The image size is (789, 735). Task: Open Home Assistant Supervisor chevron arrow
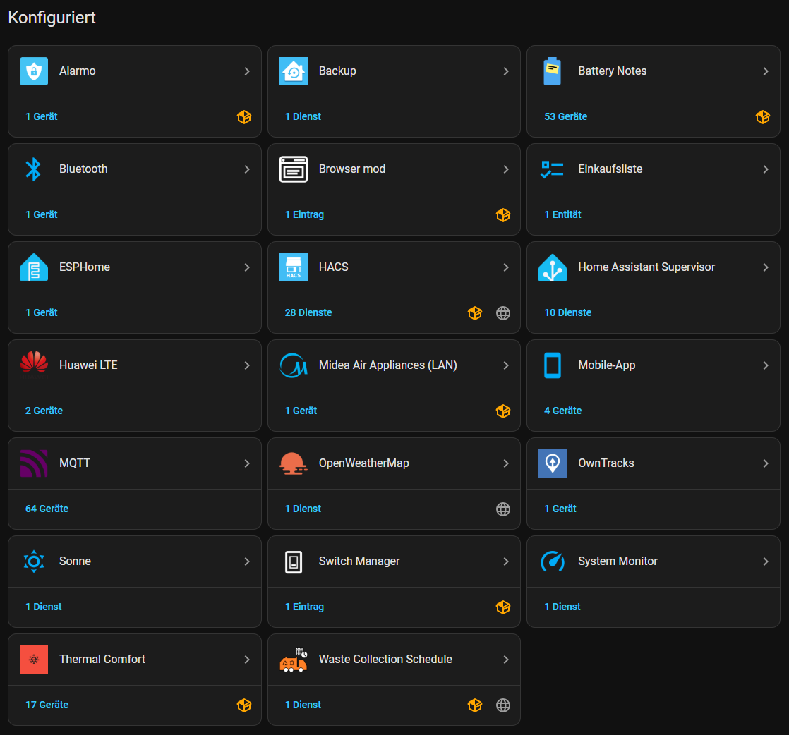click(x=766, y=267)
